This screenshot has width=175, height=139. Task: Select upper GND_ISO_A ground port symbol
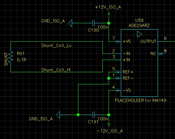click(70, 23)
